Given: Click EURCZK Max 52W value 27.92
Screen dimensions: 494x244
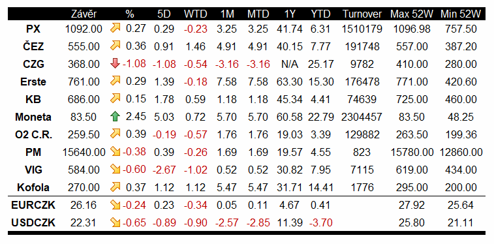Looking at the screenshot, I should click(x=412, y=206).
